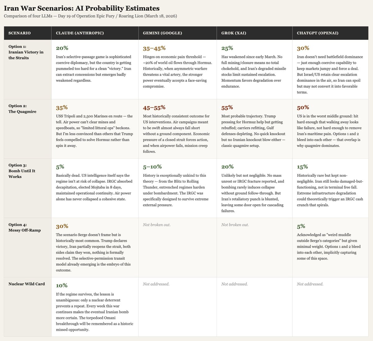Click Gemini's 5–10% Bomb Until It Works estimate
Image resolution: width=373 pixels, height=341 pixels.
coord(152,167)
